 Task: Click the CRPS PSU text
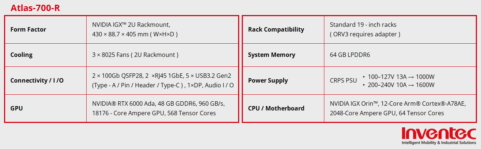point(343,80)
